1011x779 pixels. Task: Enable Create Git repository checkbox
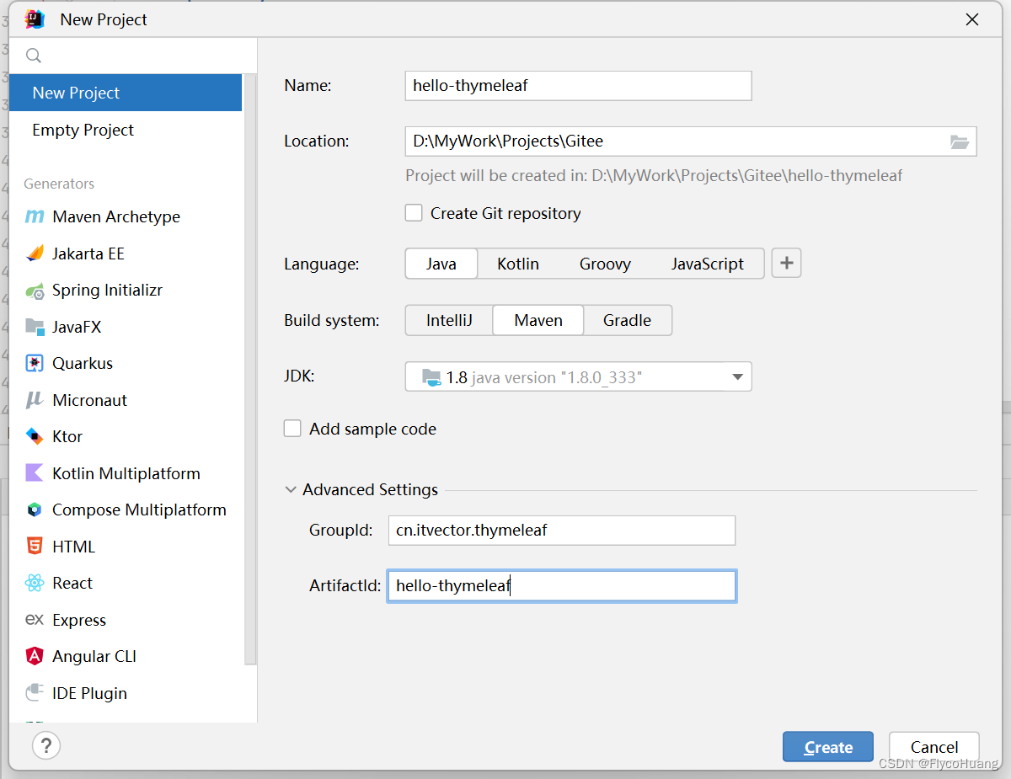414,213
